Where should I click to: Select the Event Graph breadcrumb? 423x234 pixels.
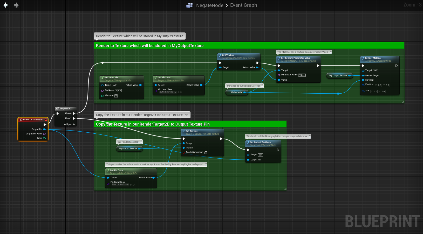243,5
